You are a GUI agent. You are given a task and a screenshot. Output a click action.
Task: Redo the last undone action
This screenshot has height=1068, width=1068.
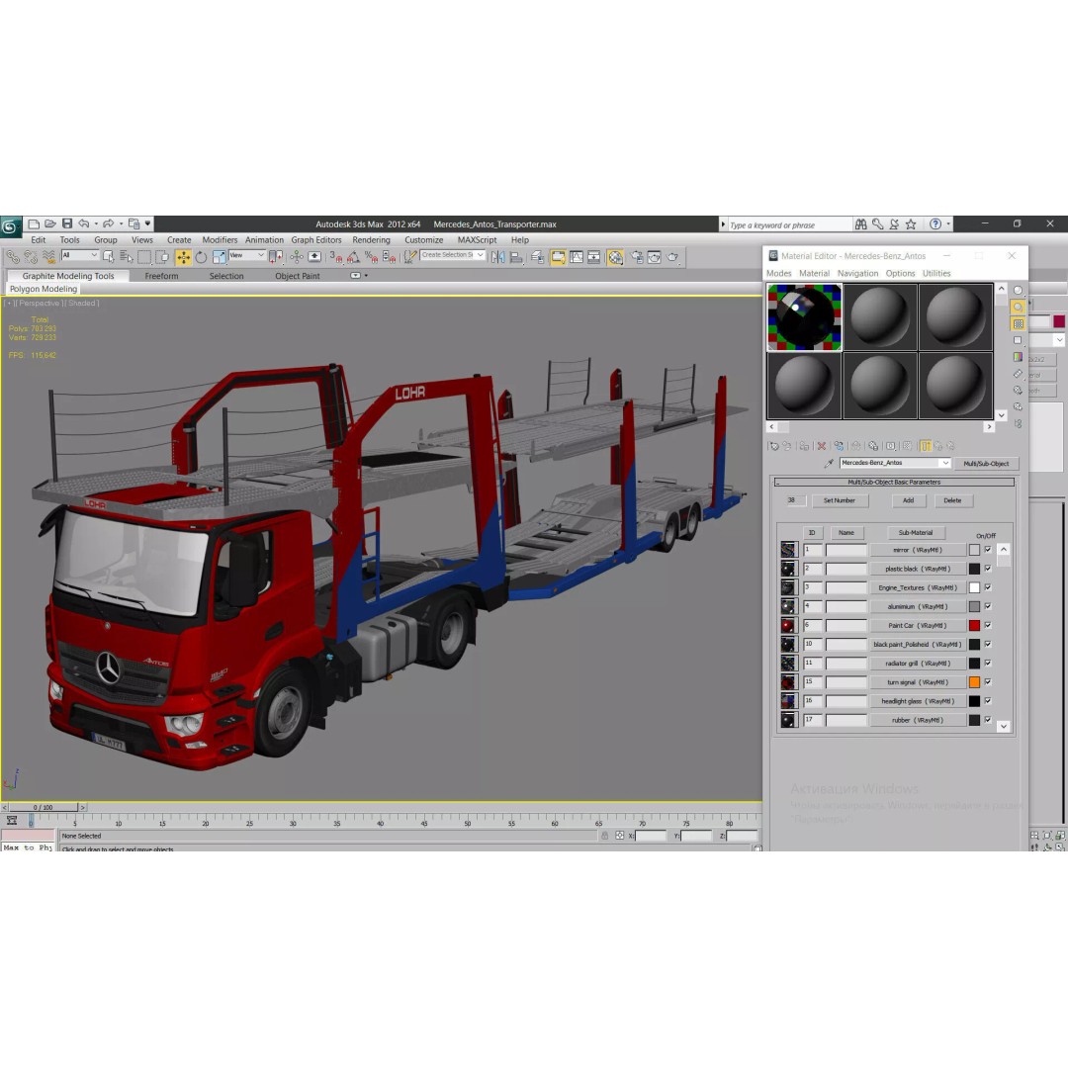pyautogui.click(x=109, y=224)
